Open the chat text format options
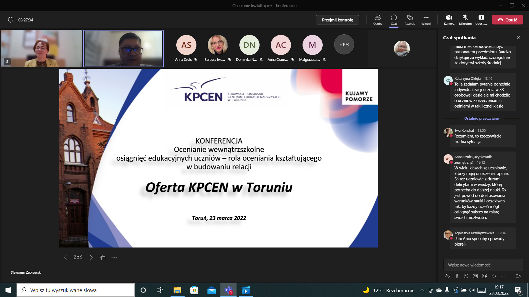The image size is (529, 297). tap(448, 276)
